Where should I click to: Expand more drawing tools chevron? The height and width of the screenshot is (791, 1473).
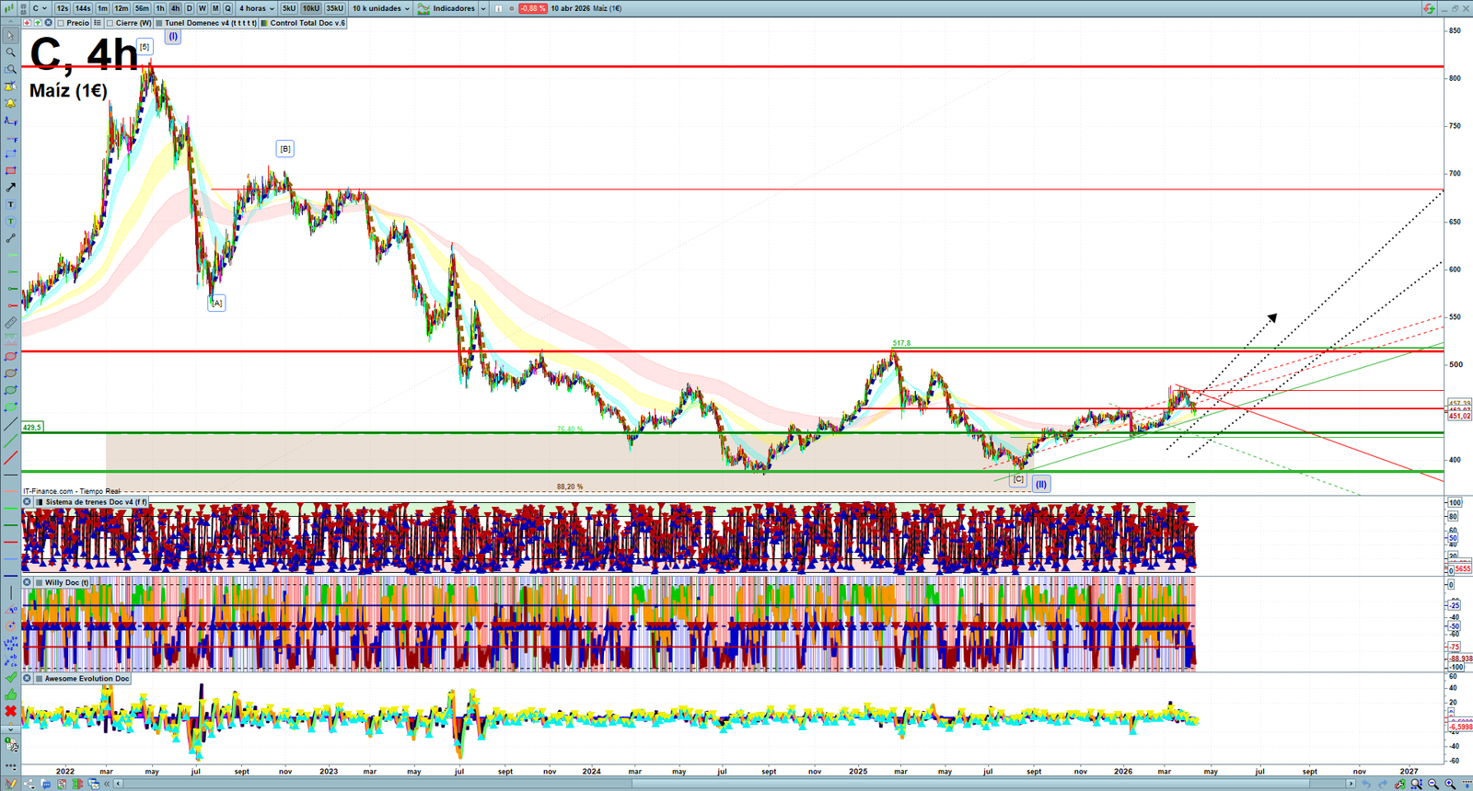pyautogui.click(x=10, y=728)
